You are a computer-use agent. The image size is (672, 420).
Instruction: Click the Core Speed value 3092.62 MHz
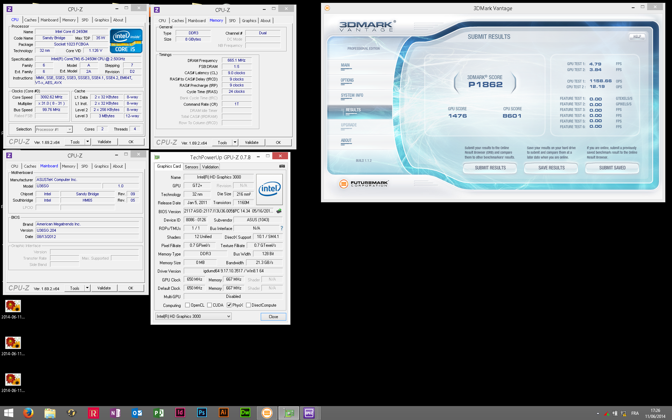click(51, 97)
